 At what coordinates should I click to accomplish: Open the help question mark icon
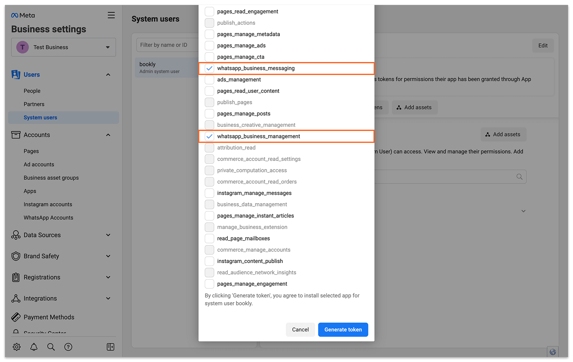tap(68, 347)
